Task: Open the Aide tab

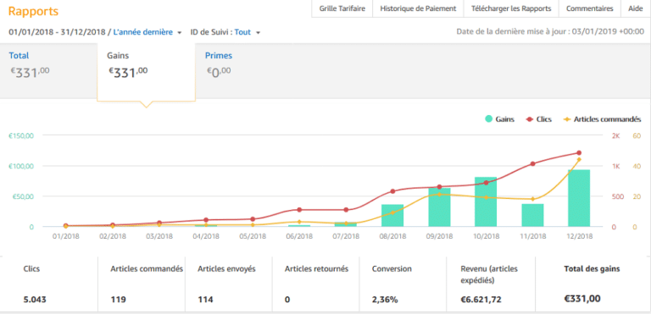Action: 636,8
